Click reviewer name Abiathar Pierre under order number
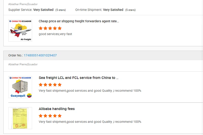This screenshot has width=203, height=135. pyautogui.click(x=23, y=64)
